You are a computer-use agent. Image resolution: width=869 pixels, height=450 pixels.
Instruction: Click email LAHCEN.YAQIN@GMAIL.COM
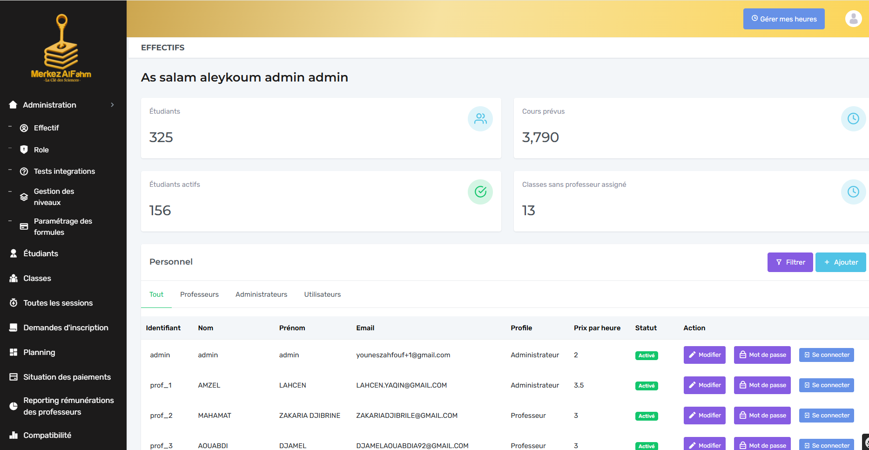[401, 385]
